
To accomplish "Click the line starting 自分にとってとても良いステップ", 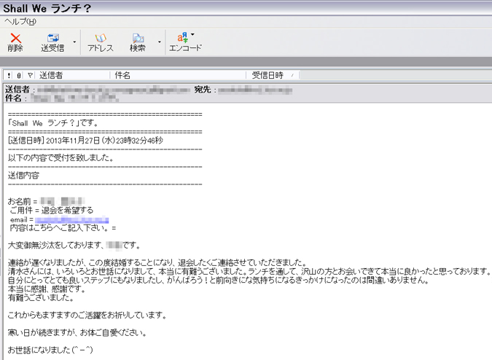I will (x=219, y=280).
